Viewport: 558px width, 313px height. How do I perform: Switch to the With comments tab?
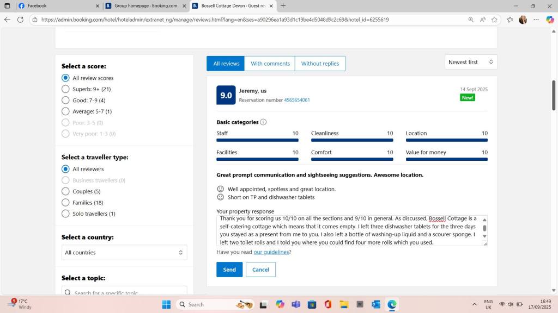(270, 64)
